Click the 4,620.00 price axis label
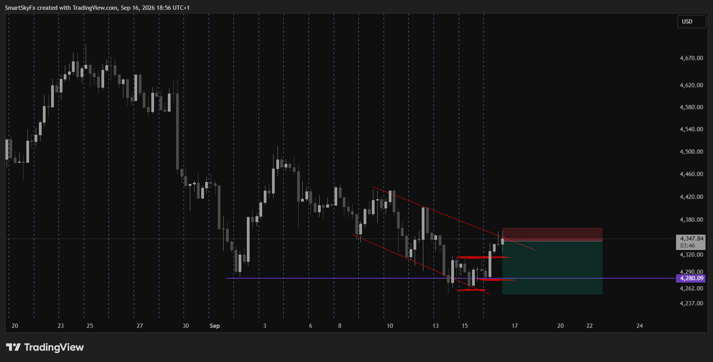The width and height of the screenshot is (713, 362). (x=691, y=85)
